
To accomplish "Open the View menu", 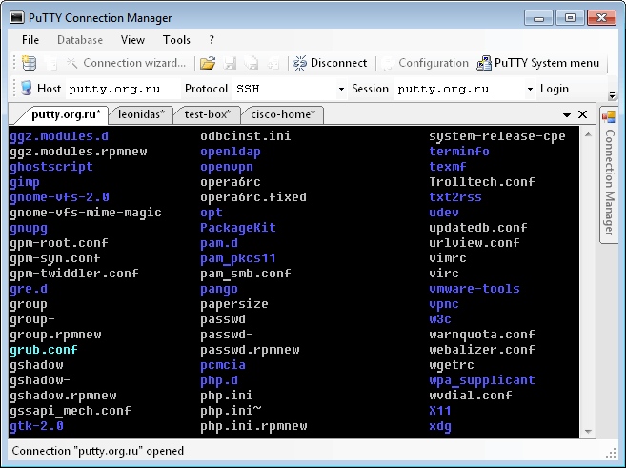I will point(132,40).
